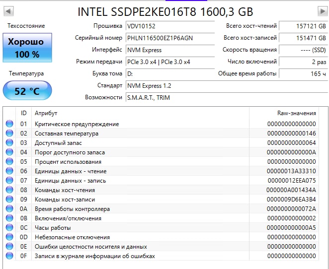
Task: Click status orb for Доступный запас
Action: [x=9, y=142]
